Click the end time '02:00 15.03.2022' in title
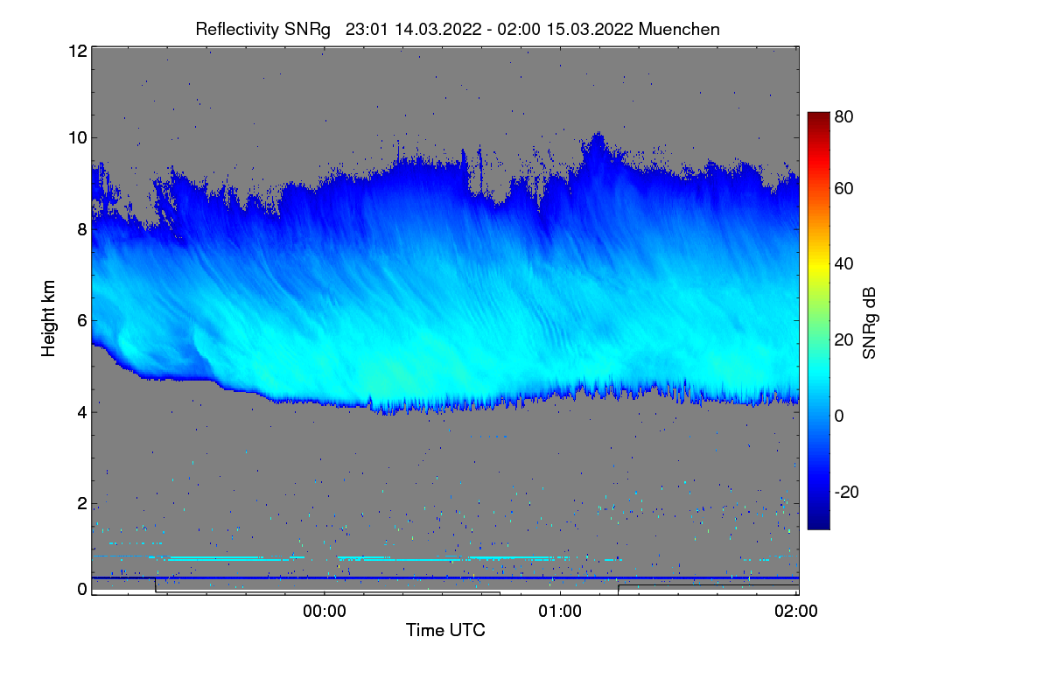The height and width of the screenshot is (700, 1050). 565,29
